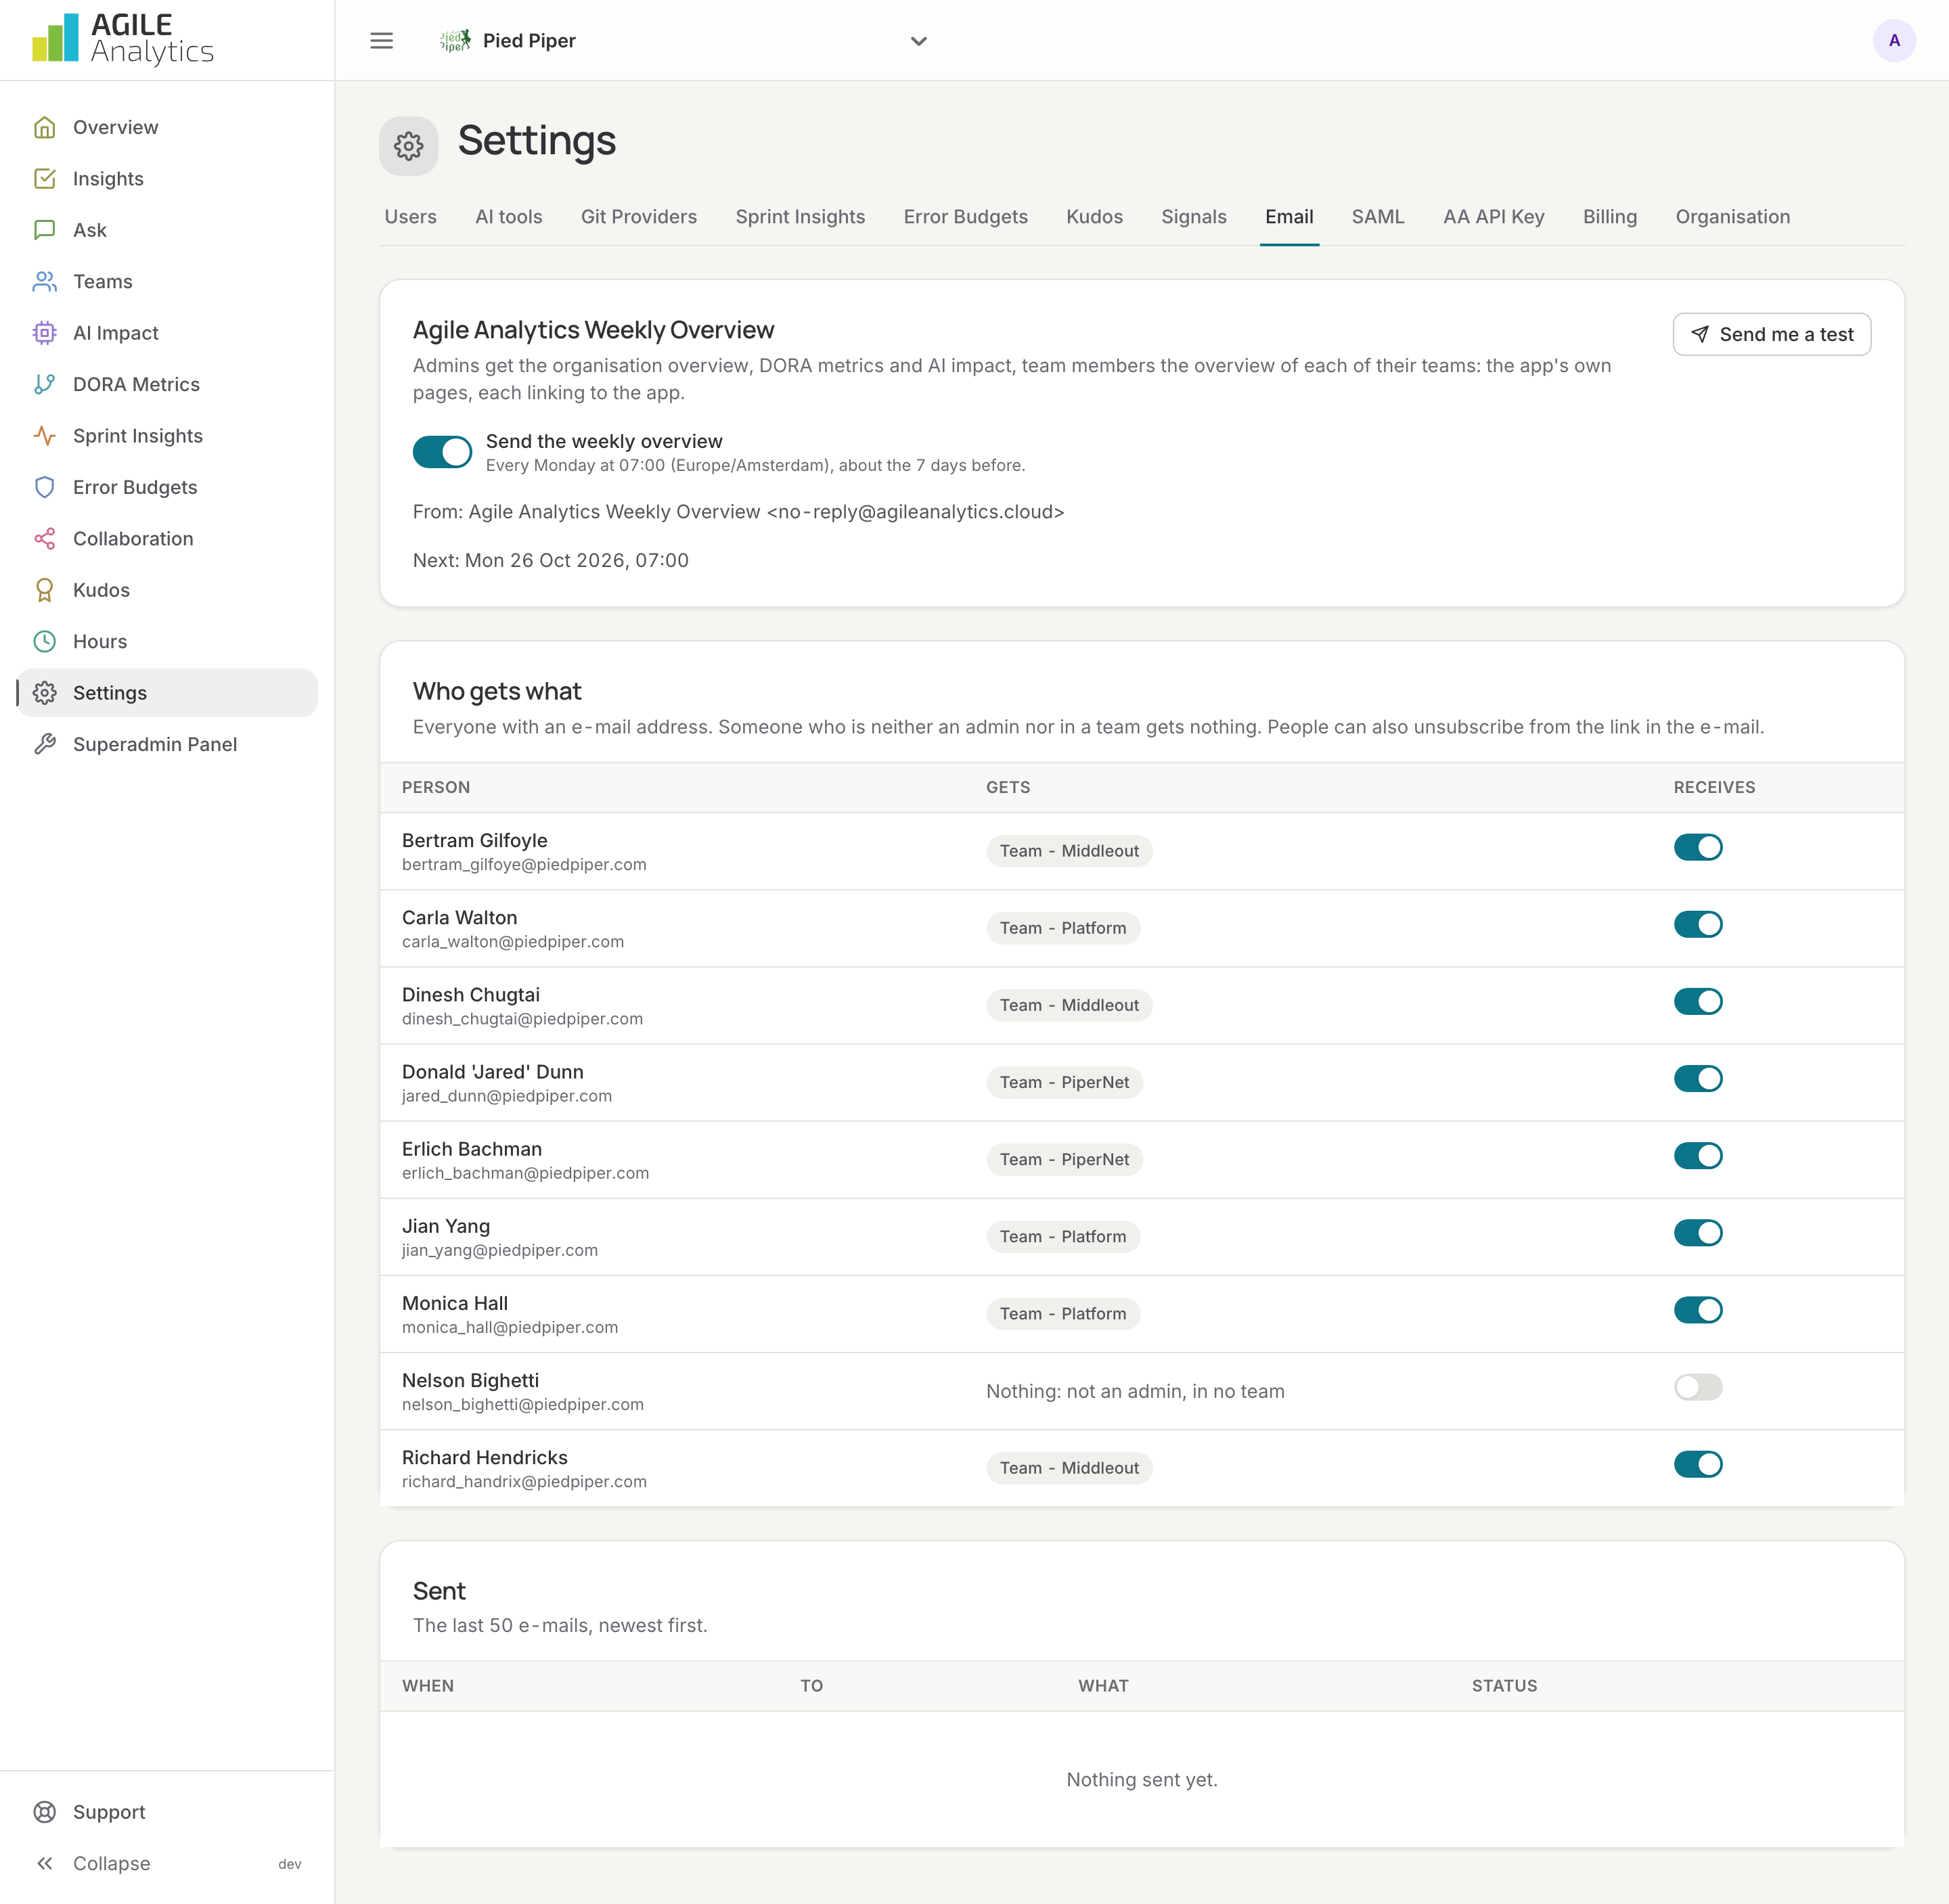Image resolution: width=1949 pixels, height=1904 pixels.
Task: Click the Kudos award icon
Action: [44, 590]
